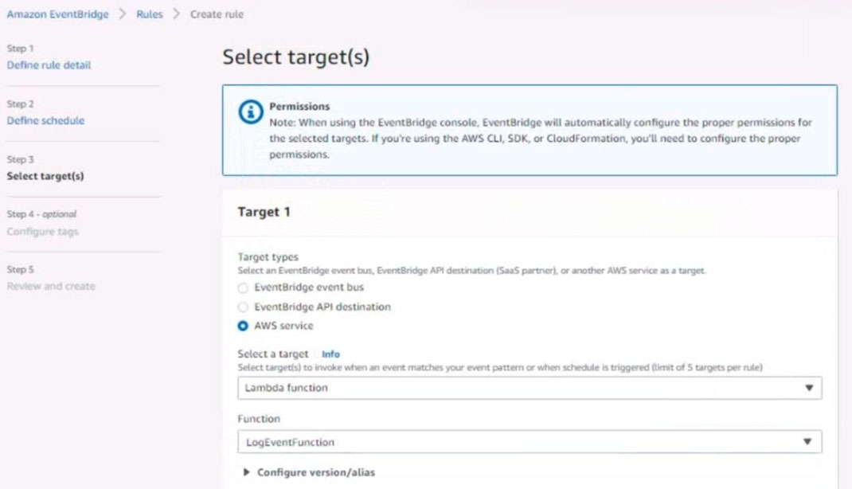Viewport: 852px width, 489px height.
Task: Navigate to Define rule detail step
Action: tap(49, 65)
